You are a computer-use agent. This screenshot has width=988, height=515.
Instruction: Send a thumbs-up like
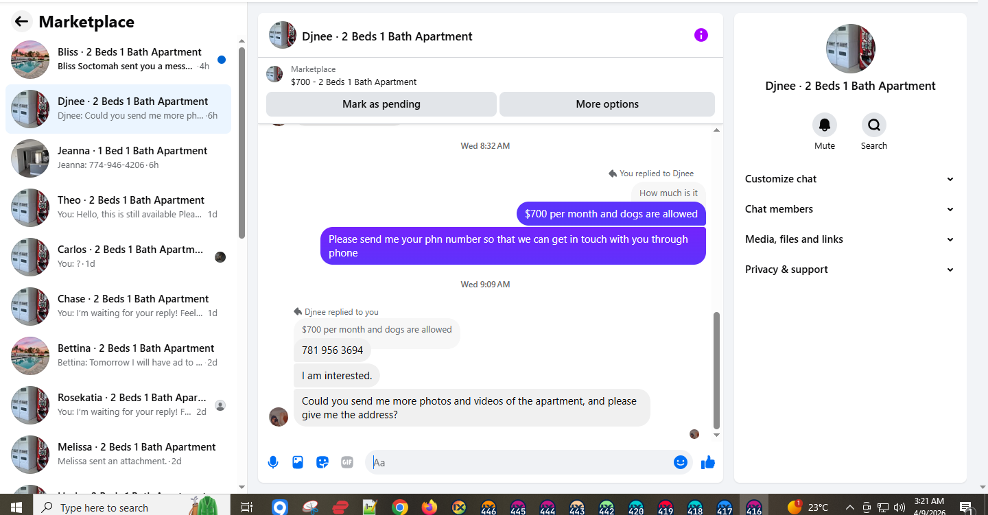point(708,462)
